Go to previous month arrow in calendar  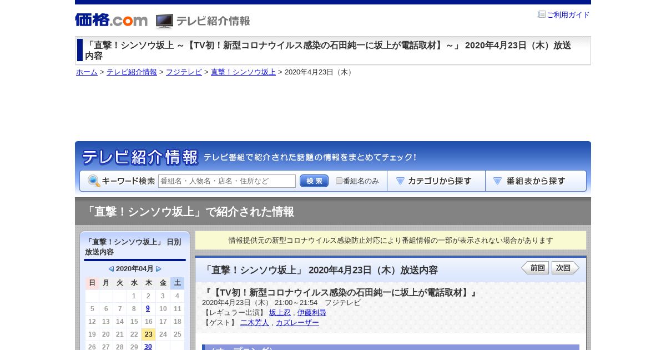111,269
